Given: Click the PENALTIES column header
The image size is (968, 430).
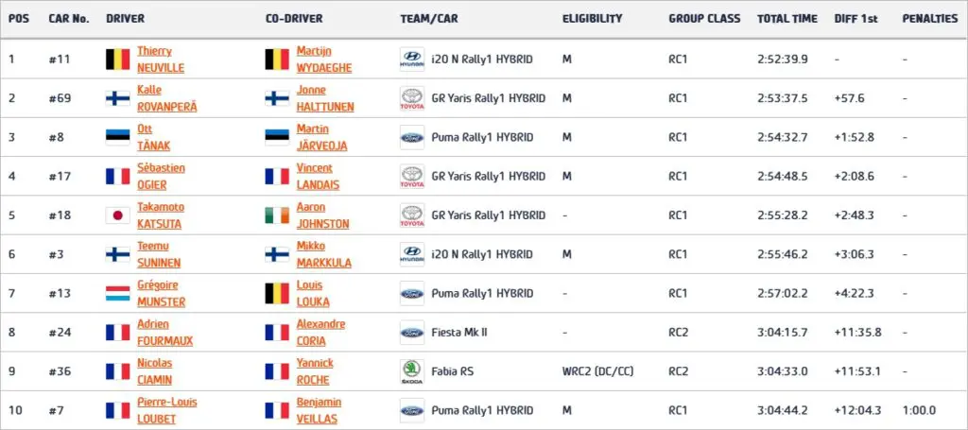Looking at the screenshot, I should (930, 19).
